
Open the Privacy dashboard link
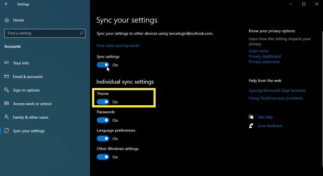pyautogui.click(x=265, y=56)
